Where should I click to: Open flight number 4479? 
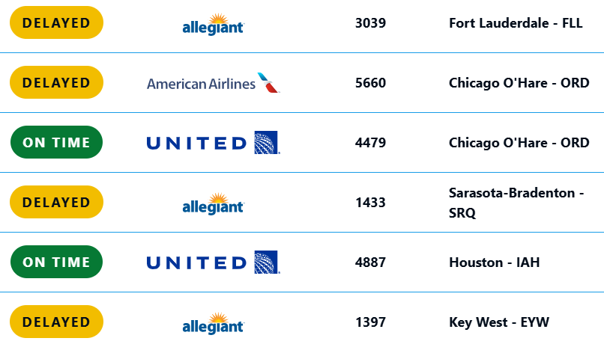(x=370, y=143)
